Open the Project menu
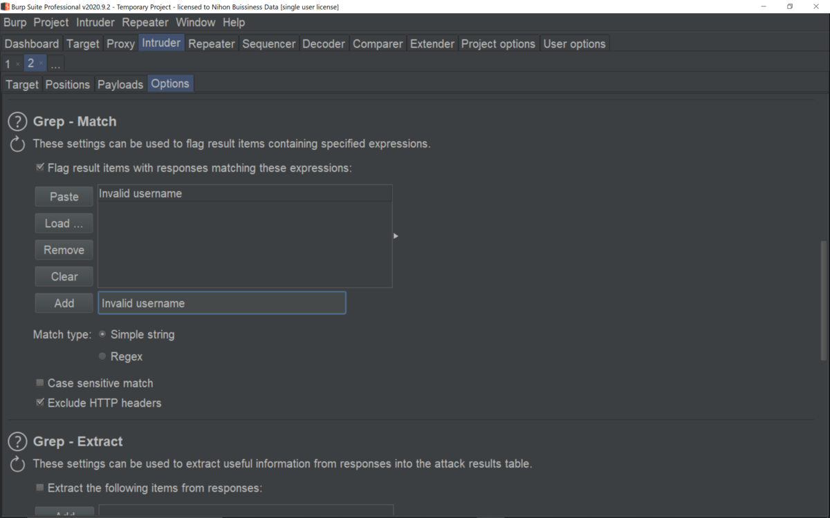The height and width of the screenshot is (518, 830). tap(51, 22)
